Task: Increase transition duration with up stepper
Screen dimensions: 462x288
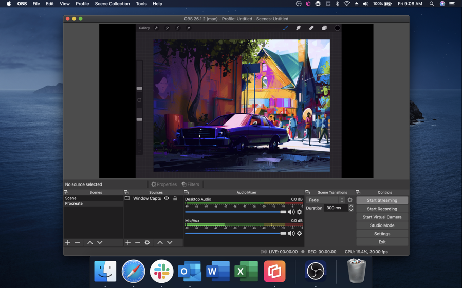Action: [351, 206]
